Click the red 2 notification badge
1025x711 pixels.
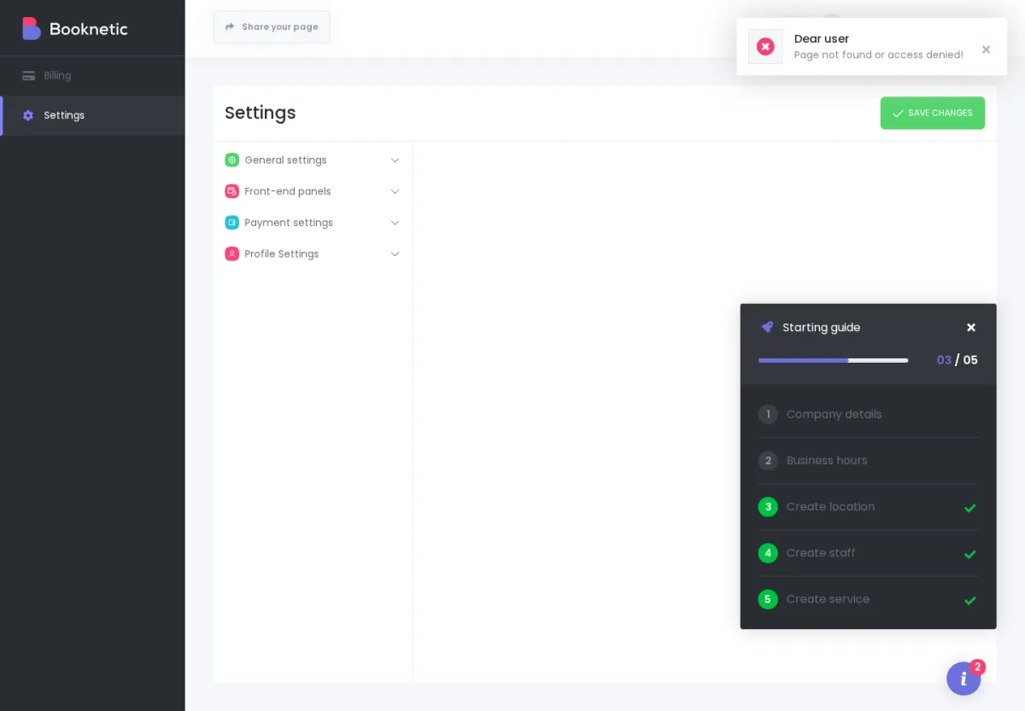978,667
